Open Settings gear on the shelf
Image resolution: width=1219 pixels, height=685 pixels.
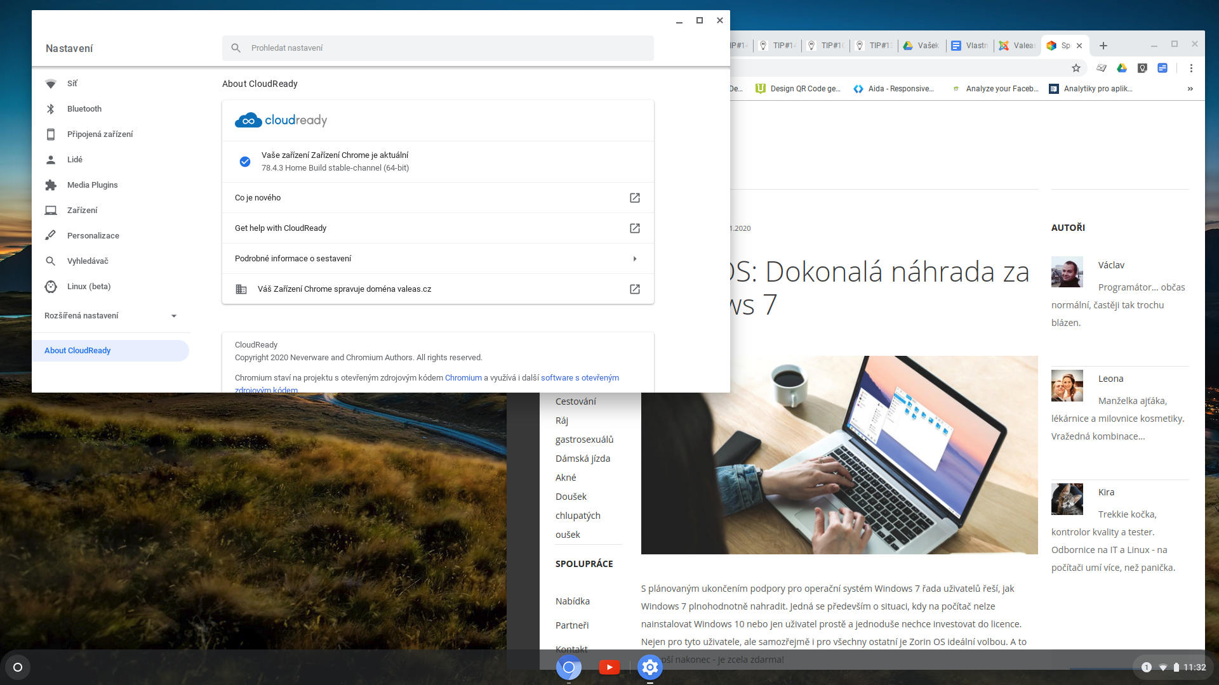649,667
